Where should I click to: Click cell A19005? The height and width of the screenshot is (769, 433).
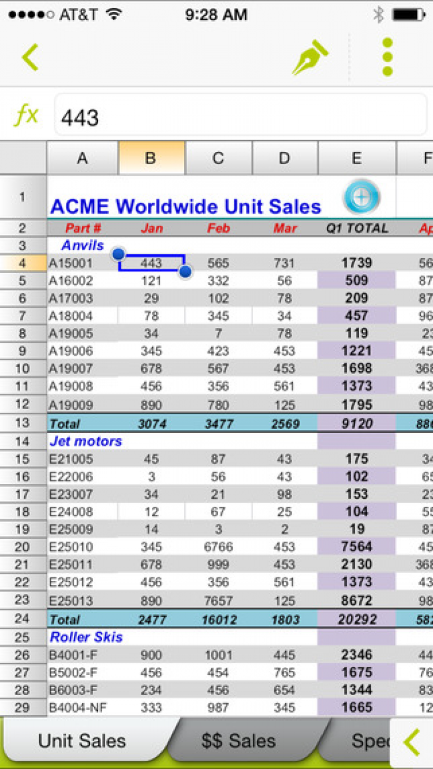point(83,334)
